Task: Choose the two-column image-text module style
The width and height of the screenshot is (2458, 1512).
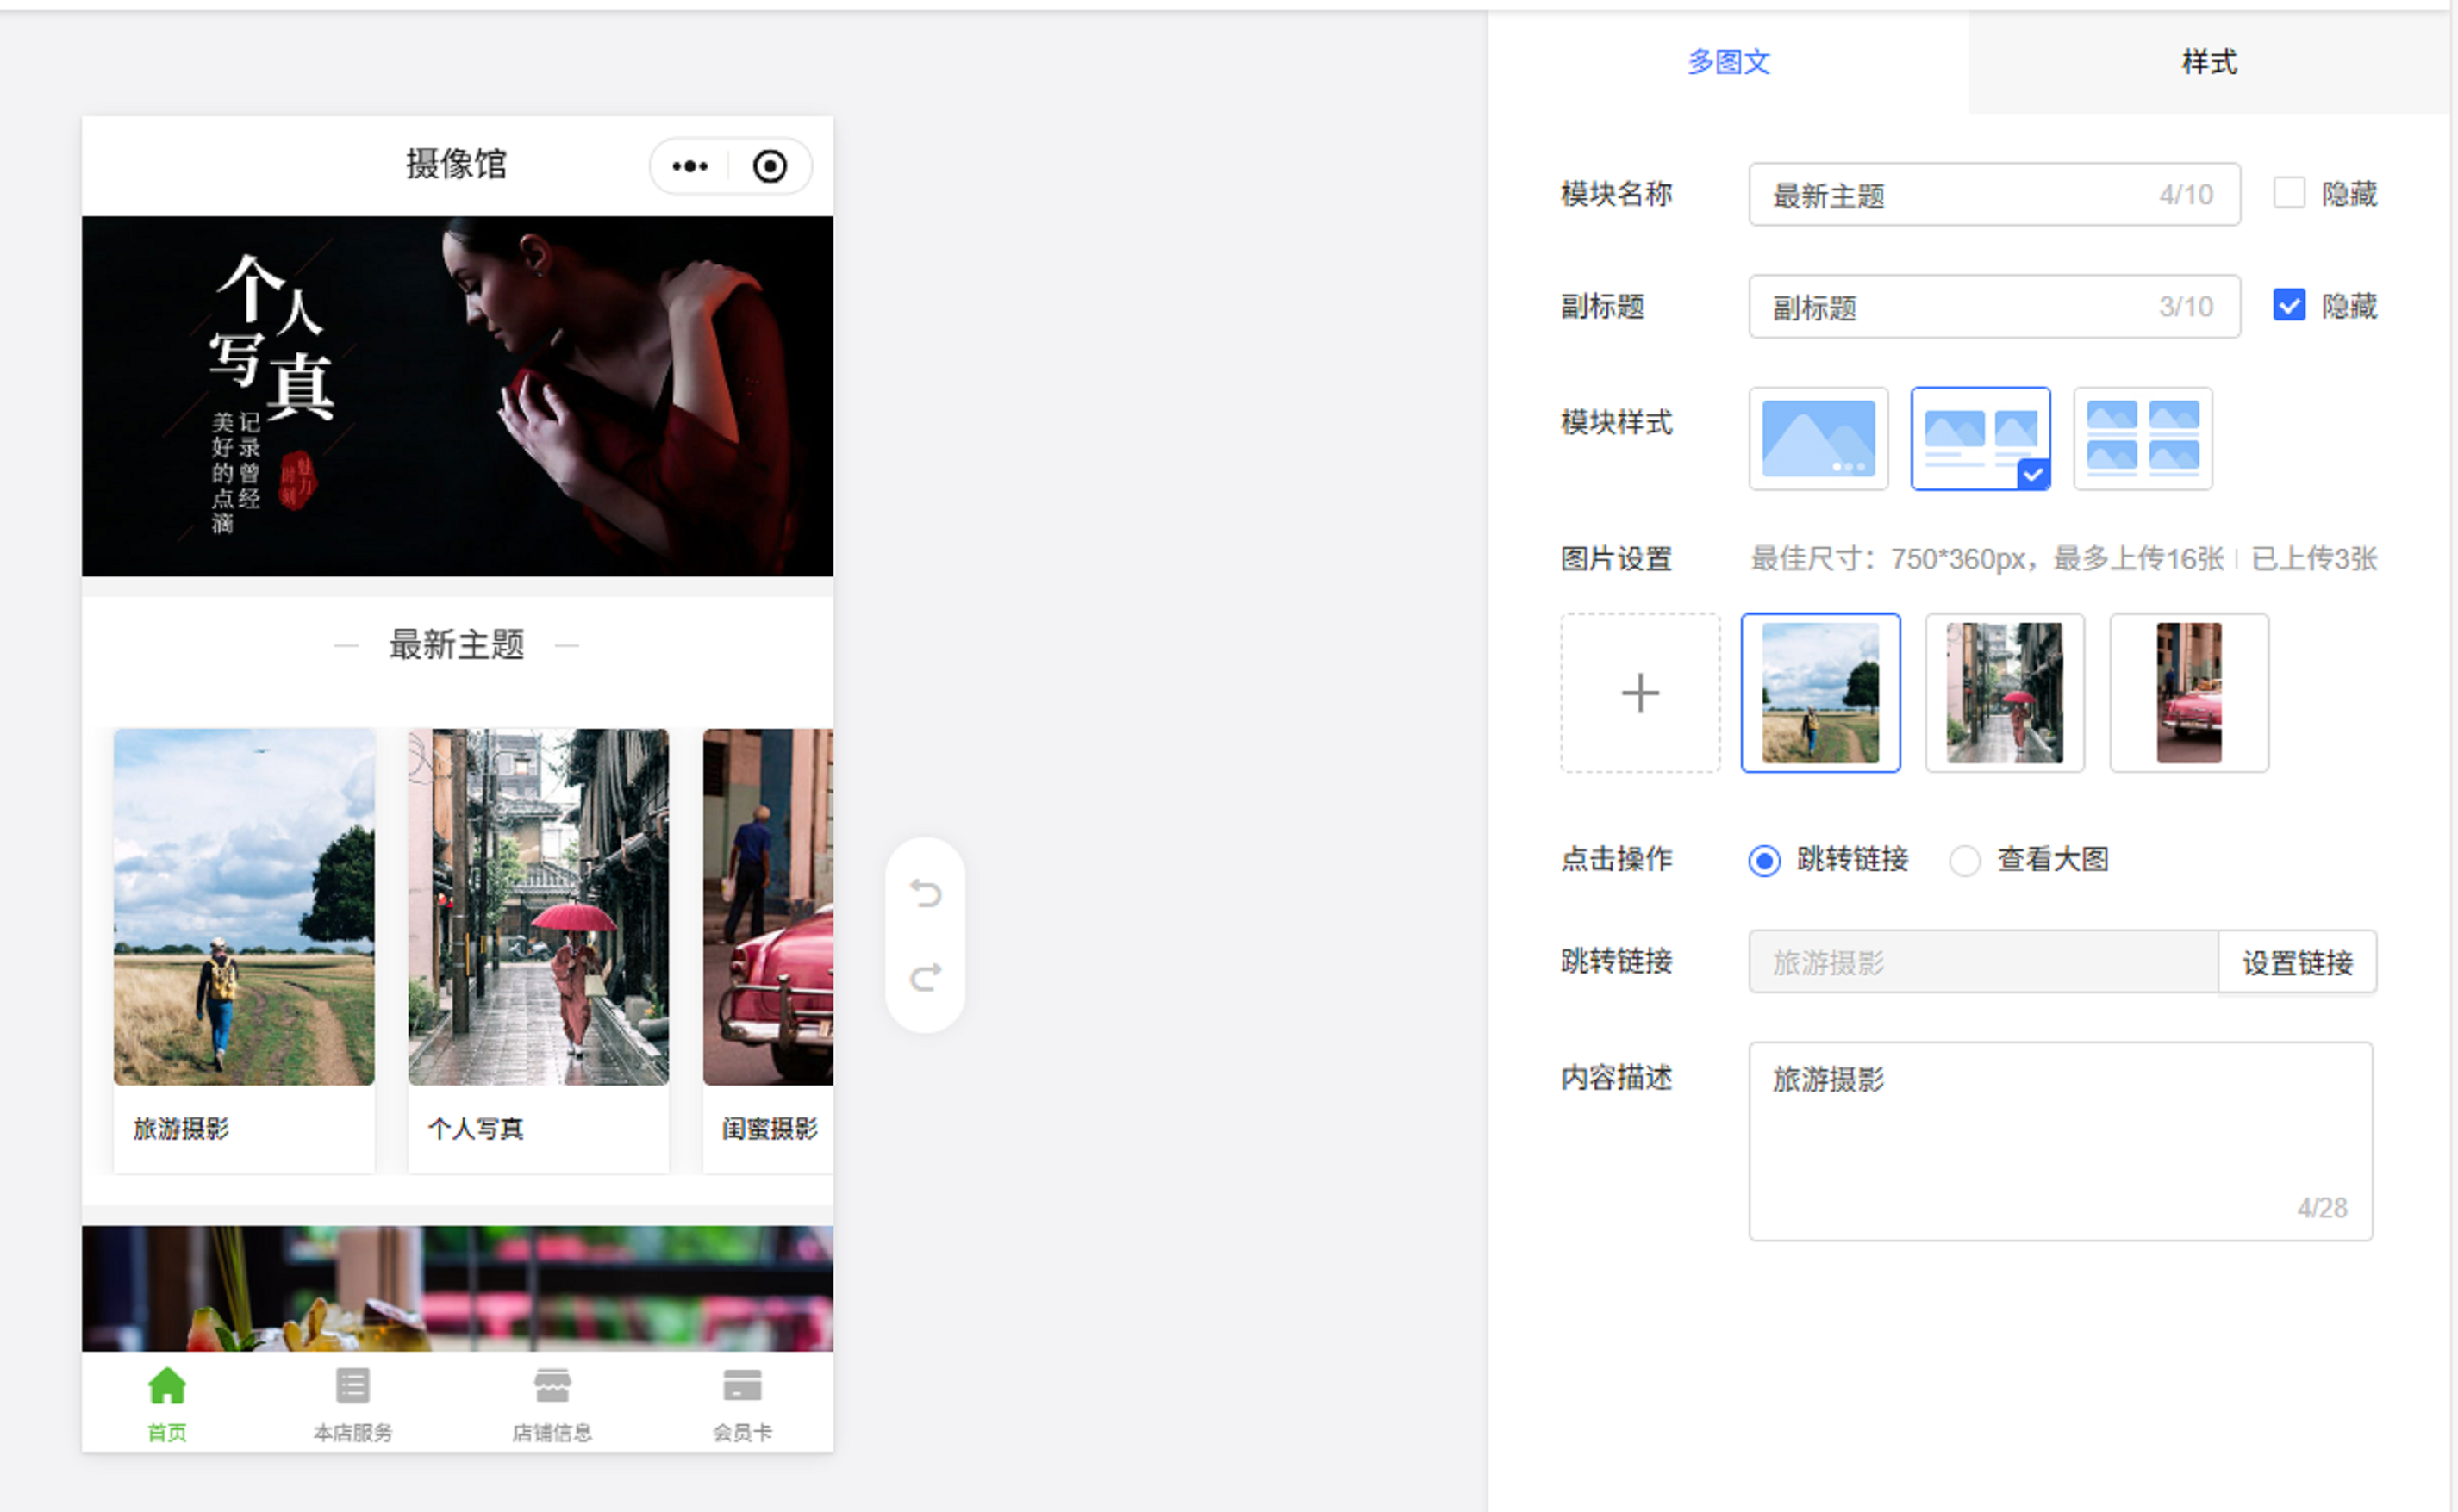Action: [1980, 439]
